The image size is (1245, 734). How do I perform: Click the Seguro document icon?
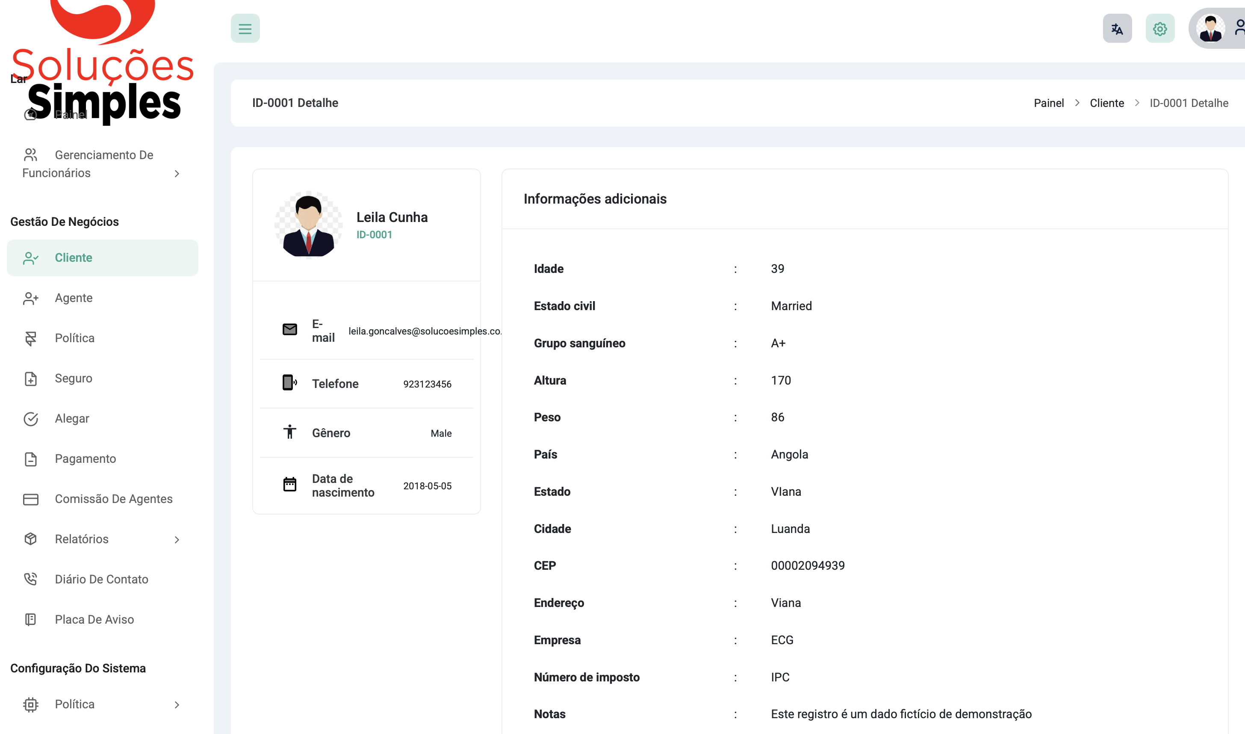31,379
